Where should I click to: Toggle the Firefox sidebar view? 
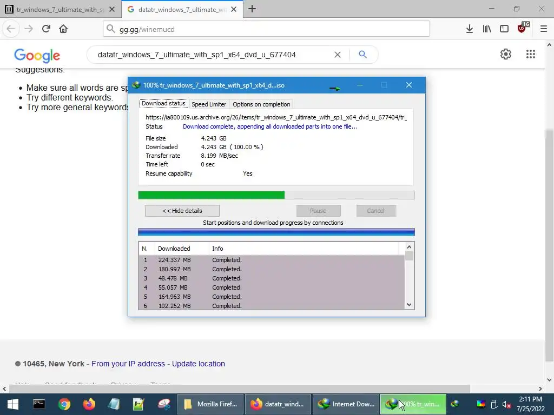(x=504, y=29)
